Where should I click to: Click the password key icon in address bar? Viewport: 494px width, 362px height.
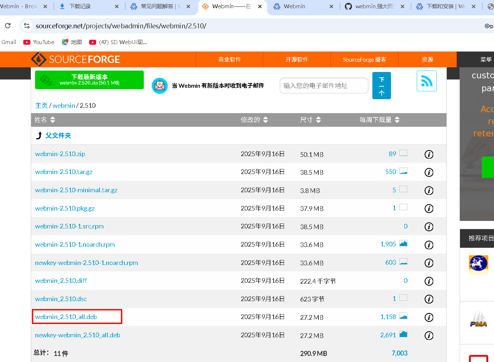489,26
